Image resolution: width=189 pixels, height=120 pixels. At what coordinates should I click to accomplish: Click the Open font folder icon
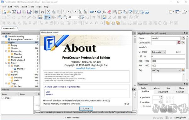[9, 12]
